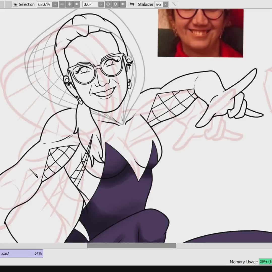Rotate the canvas counterclockwise
Screen dimensions: 272x272
(x=108, y=4)
